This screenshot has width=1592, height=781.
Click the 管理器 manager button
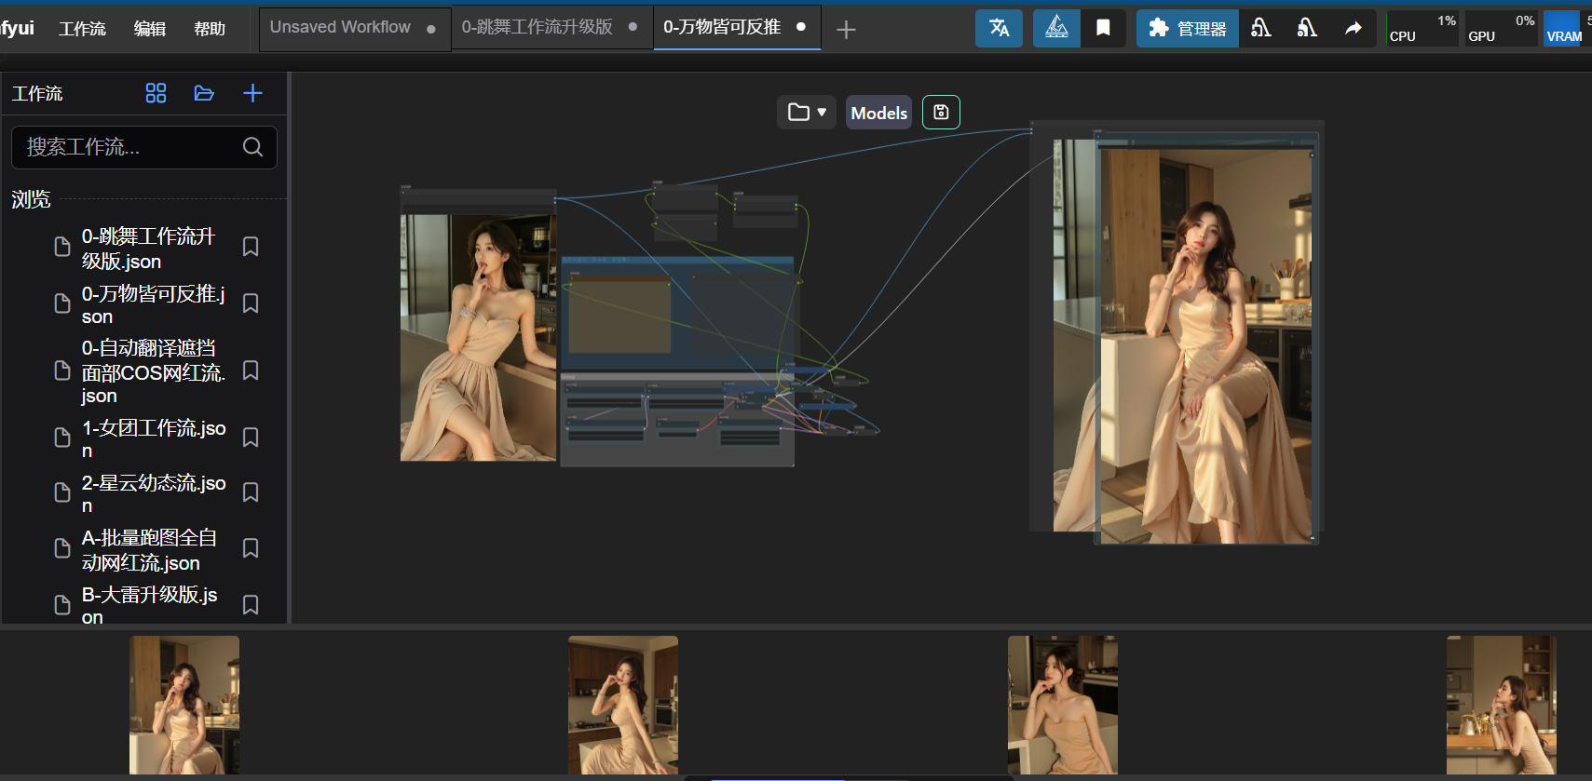(1187, 29)
